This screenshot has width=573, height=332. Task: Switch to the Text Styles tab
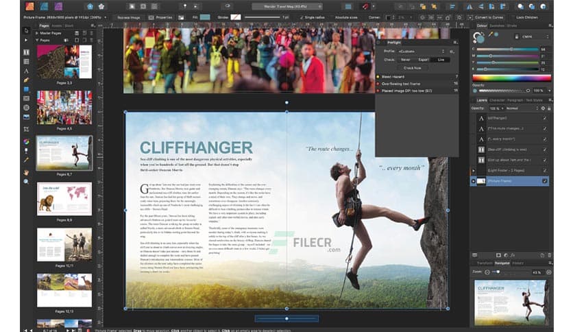(x=534, y=100)
